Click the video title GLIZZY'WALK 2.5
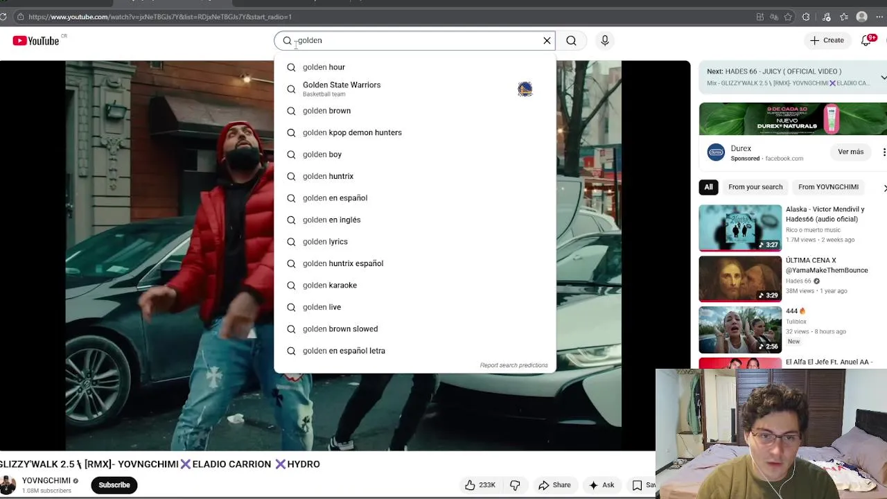This screenshot has height=499, width=887. coord(160,464)
